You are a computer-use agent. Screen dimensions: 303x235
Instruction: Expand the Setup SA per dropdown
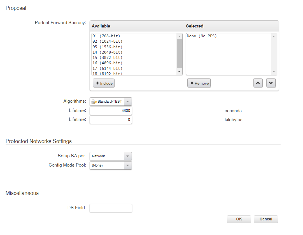click(127, 156)
